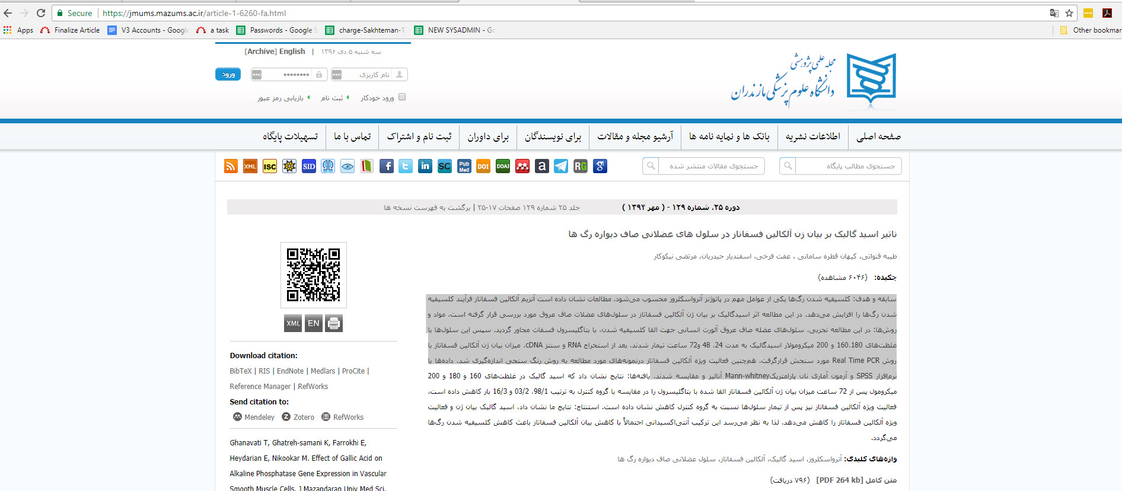Share on Twitter icon
The width and height of the screenshot is (1122, 491).
point(406,167)
